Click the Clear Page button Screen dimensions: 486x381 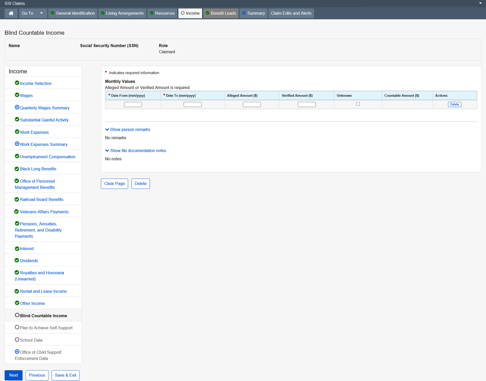[114, 184]
